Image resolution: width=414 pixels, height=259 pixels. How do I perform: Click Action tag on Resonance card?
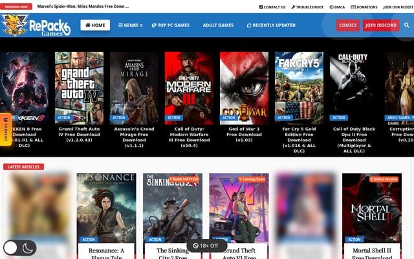[x=89, y=240]
